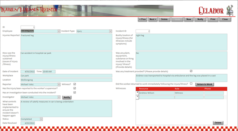Click the new witness row asterisk marker
Image resolution: width=238 pixels, height=131 pixels.
[x=137, y=97]
